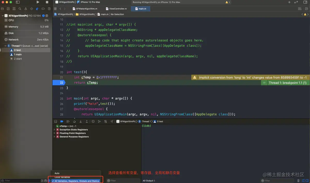Click XFAlgorithmPrj project in jump bar
310x183 pixels.
(64, 14)
